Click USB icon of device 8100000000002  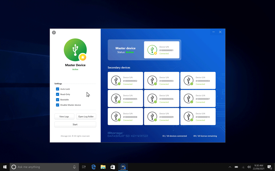tap(116, 80)
